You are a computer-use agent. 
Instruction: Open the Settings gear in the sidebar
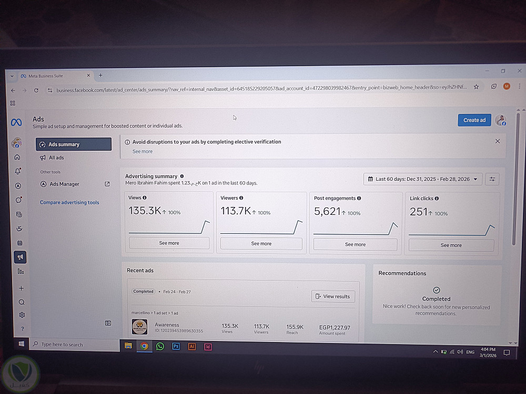coord(22,315)
